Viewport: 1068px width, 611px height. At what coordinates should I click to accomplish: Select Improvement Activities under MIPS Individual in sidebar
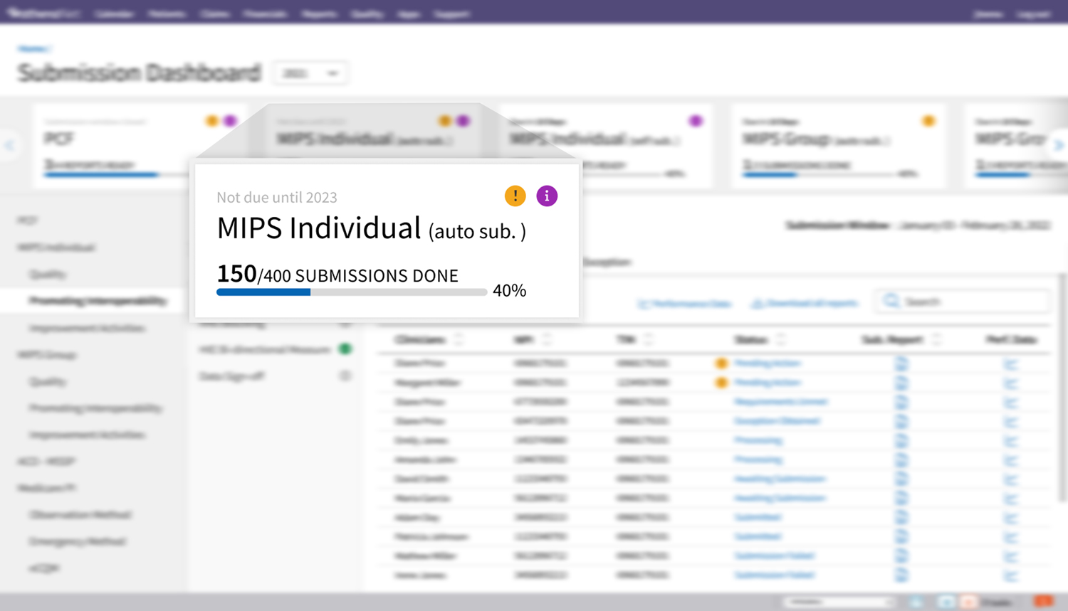click(87, 328)
